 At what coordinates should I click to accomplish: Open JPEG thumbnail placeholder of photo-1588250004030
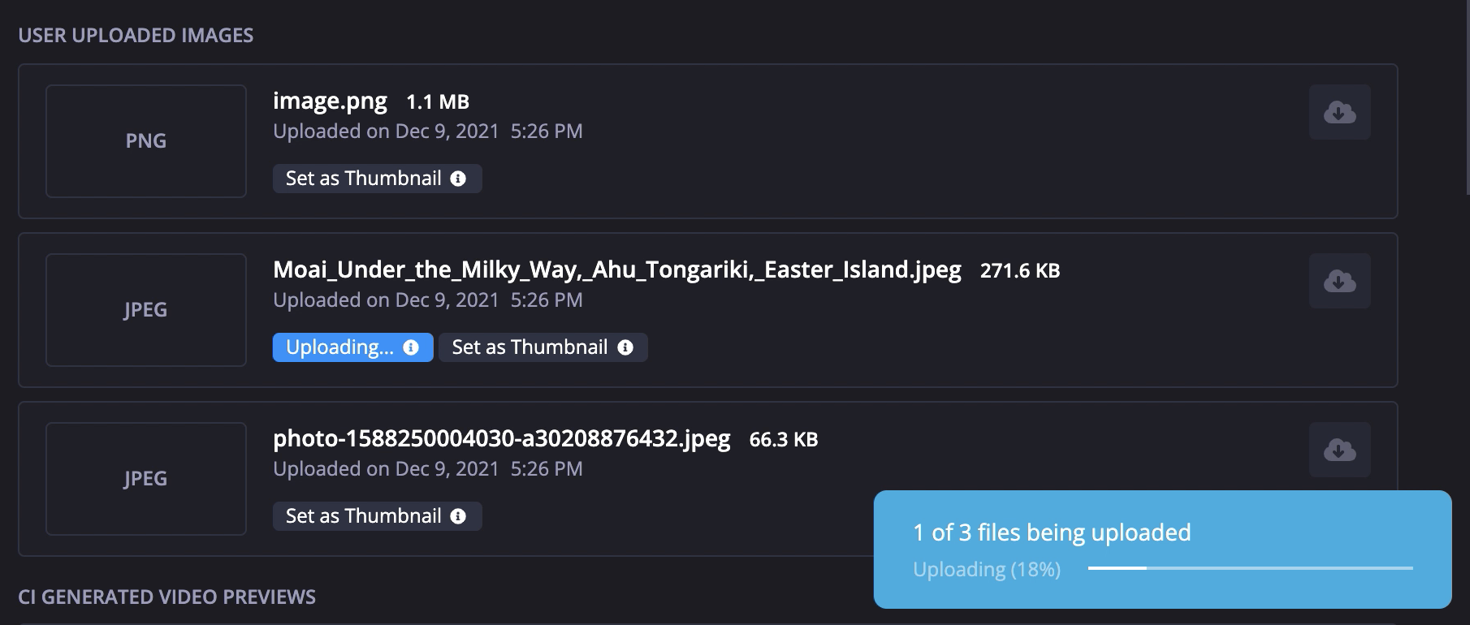tap(146, 479)
